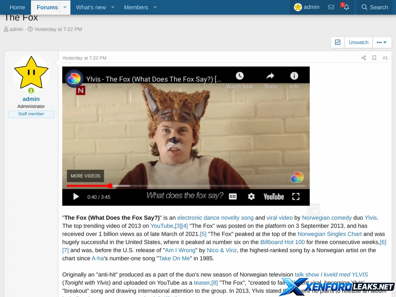
Task: Enter fullscreen on the video player
Action: click(x=296, y=197)
